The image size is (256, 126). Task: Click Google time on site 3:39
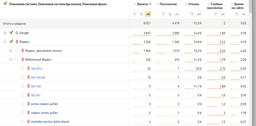point(243,33)
